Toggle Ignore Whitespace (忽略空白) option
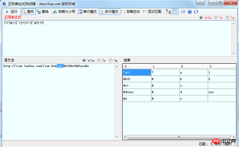This screenshot has width=239, height=147. pos(131,12)
